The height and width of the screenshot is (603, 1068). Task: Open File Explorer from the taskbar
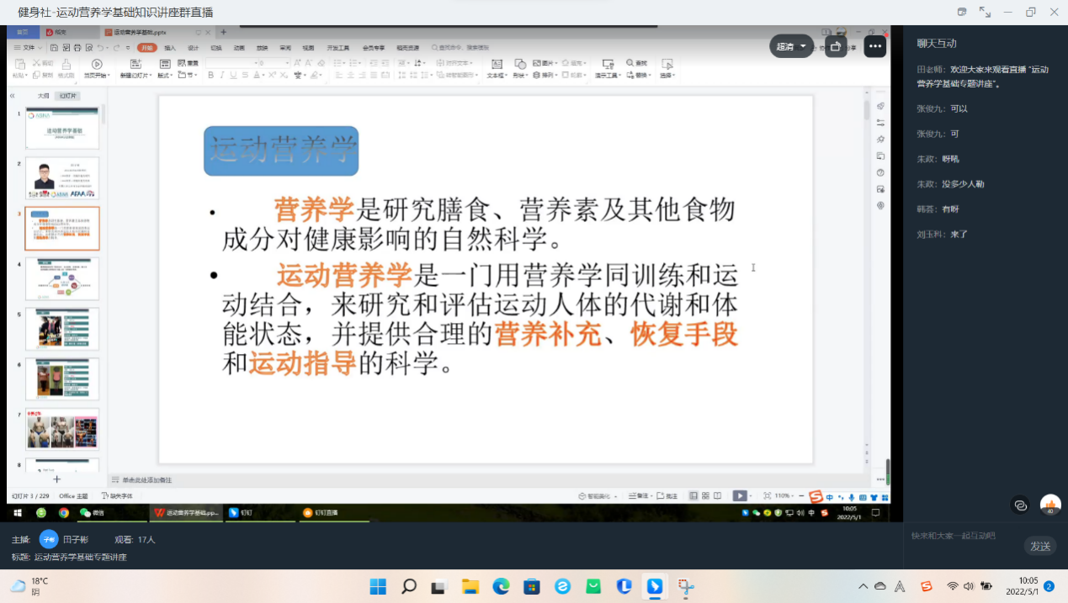click(x=470, y=586)
